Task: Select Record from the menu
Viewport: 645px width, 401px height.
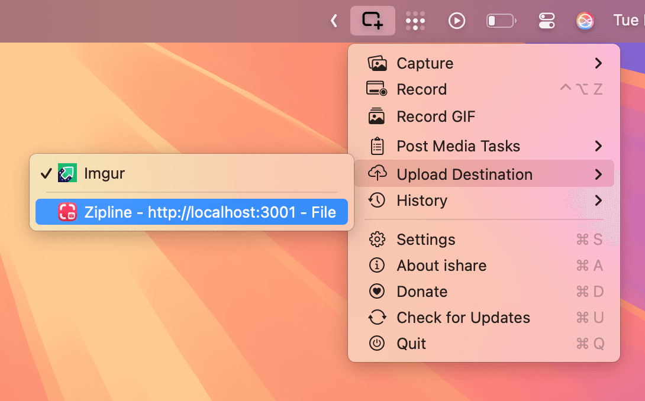Action: coord(421,89)
